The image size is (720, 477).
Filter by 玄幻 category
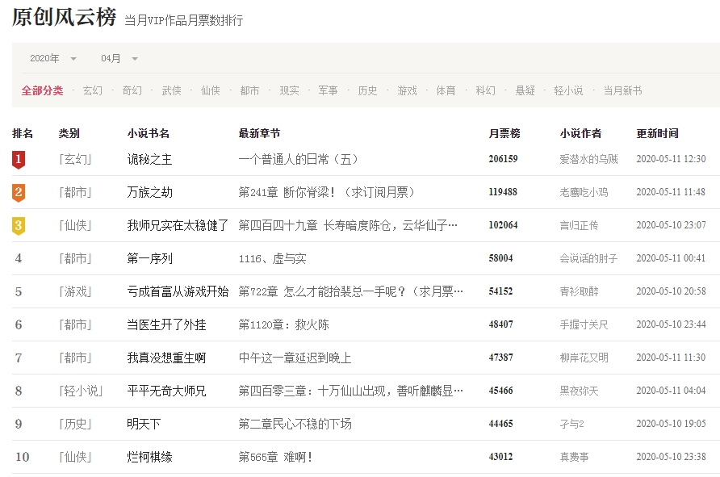93,90
